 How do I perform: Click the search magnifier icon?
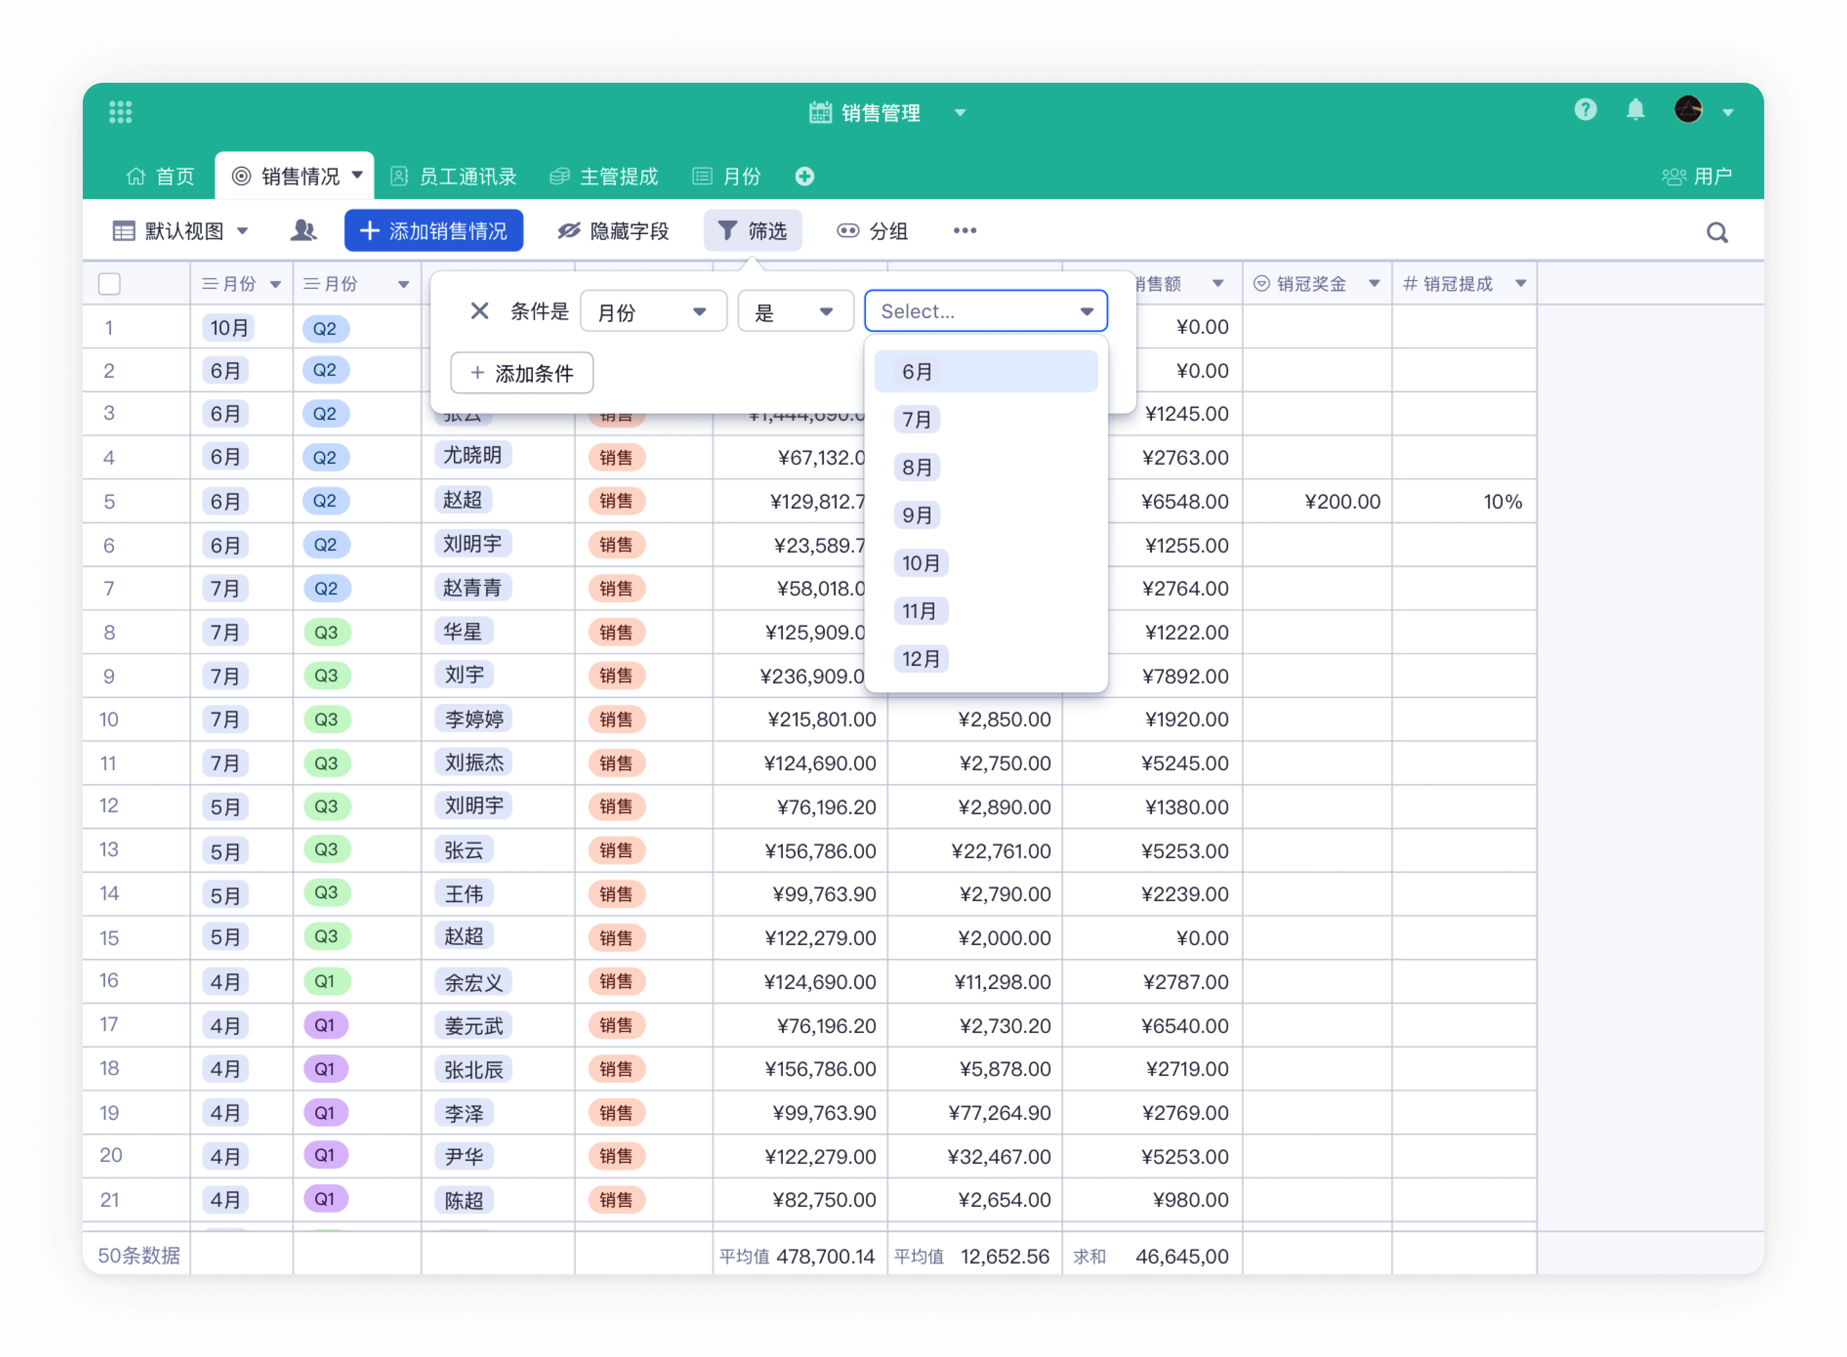click(1716, 232)
